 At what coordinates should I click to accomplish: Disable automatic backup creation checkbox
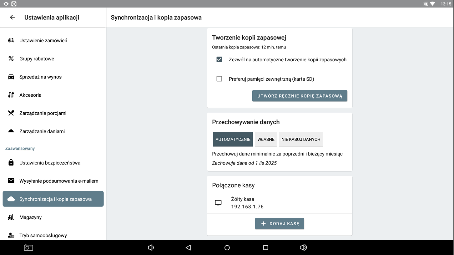pos(219,59)
